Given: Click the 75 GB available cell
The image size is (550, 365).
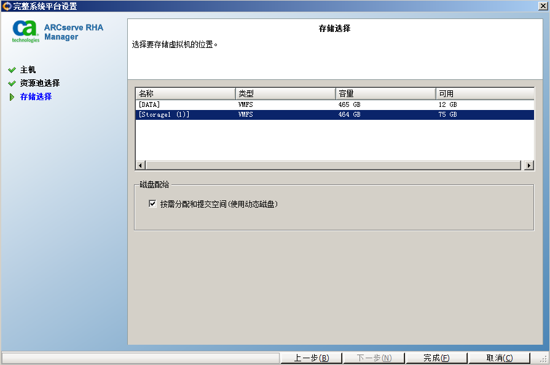Looking at the screenshot, I should click(x=447, y=114).
